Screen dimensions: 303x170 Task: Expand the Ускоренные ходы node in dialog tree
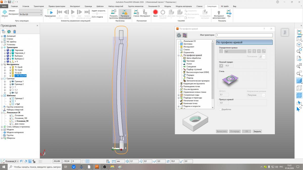pos(179,95)
